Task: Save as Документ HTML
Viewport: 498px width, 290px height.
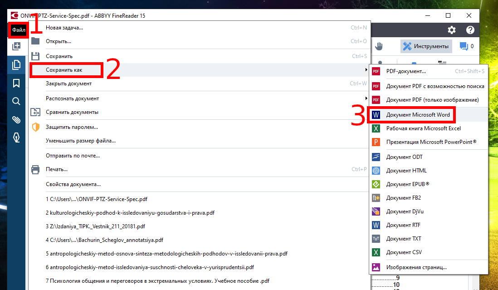Action: pos(429,171)
